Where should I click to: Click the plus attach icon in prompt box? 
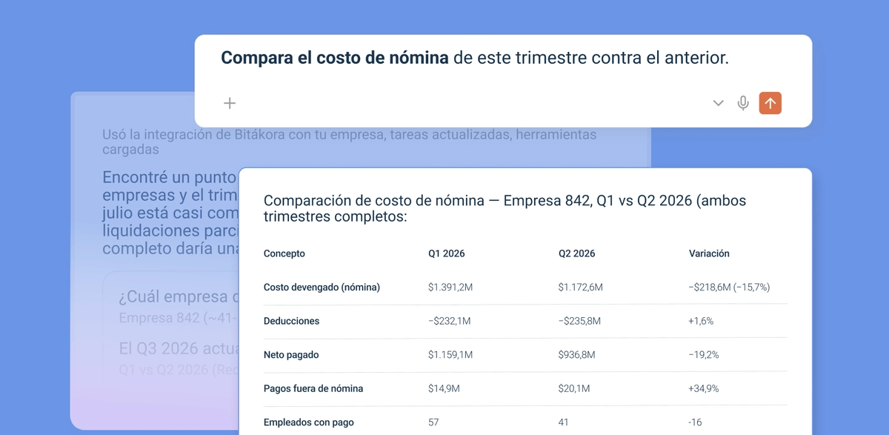(x=230, y=103)
